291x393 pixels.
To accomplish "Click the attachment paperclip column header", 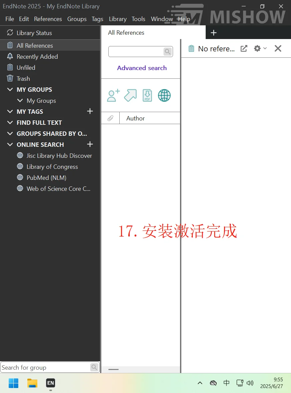I will pos(110,118).
